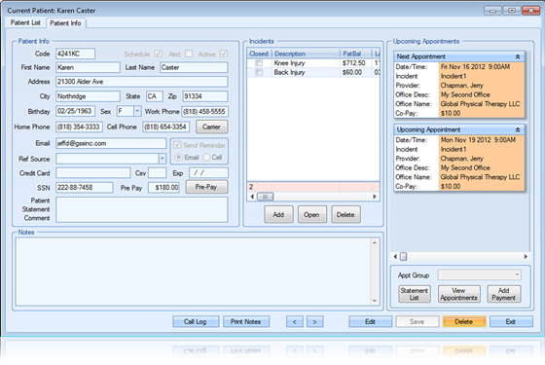Select the Knee Injury incident row
Viewport: 545px width, 365px height.
tap(313, 63)
